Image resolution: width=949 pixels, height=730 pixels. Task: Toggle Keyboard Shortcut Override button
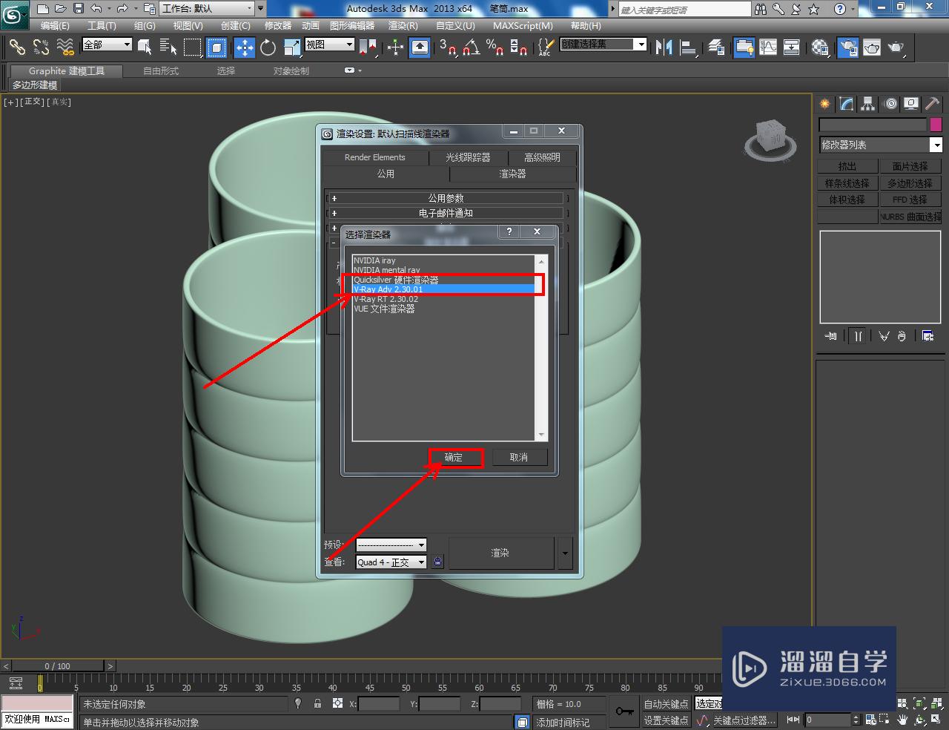420,47
